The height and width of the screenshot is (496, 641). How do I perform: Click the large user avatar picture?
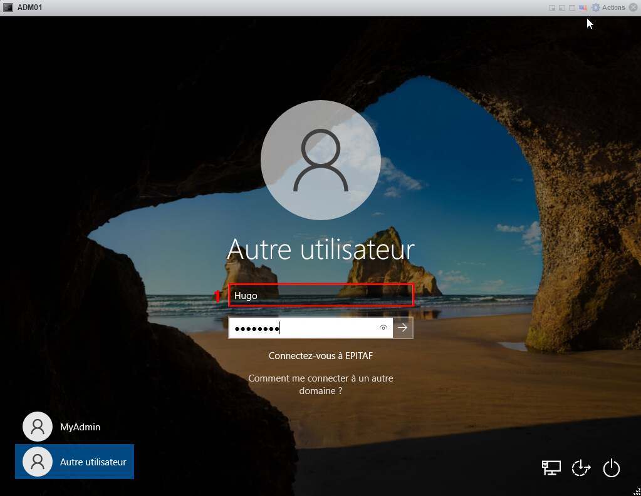[320, 161]
